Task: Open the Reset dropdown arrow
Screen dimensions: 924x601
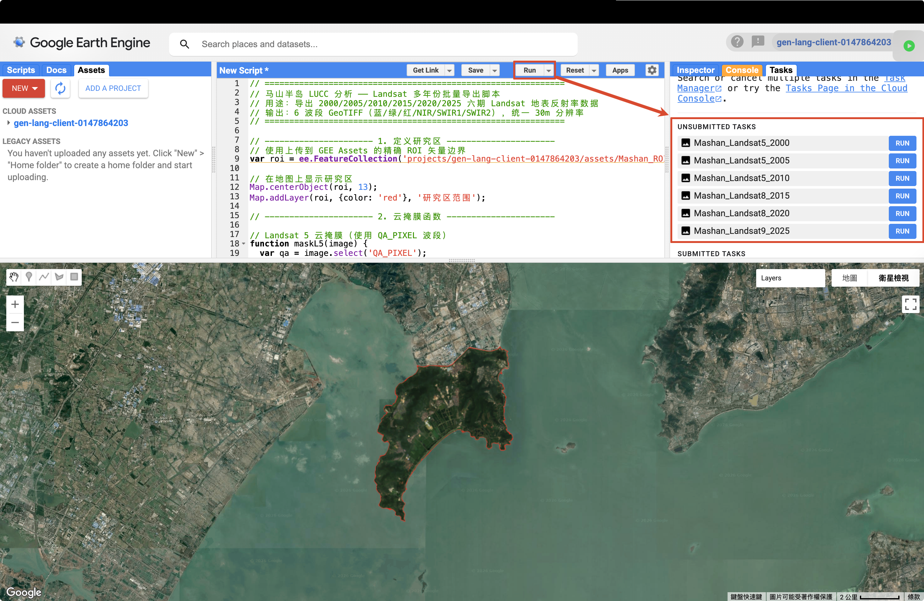Action: coord(594,70)
